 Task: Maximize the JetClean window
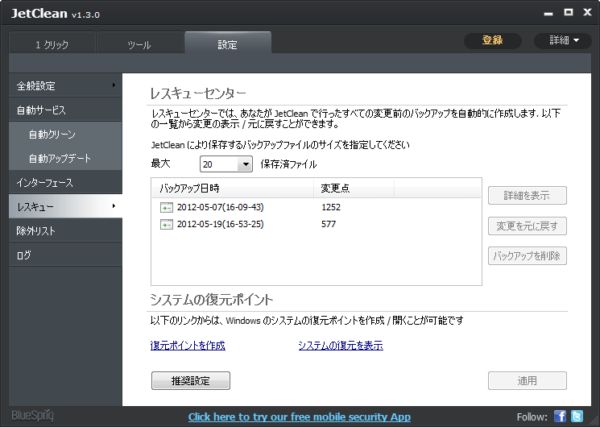click(569, 12)
